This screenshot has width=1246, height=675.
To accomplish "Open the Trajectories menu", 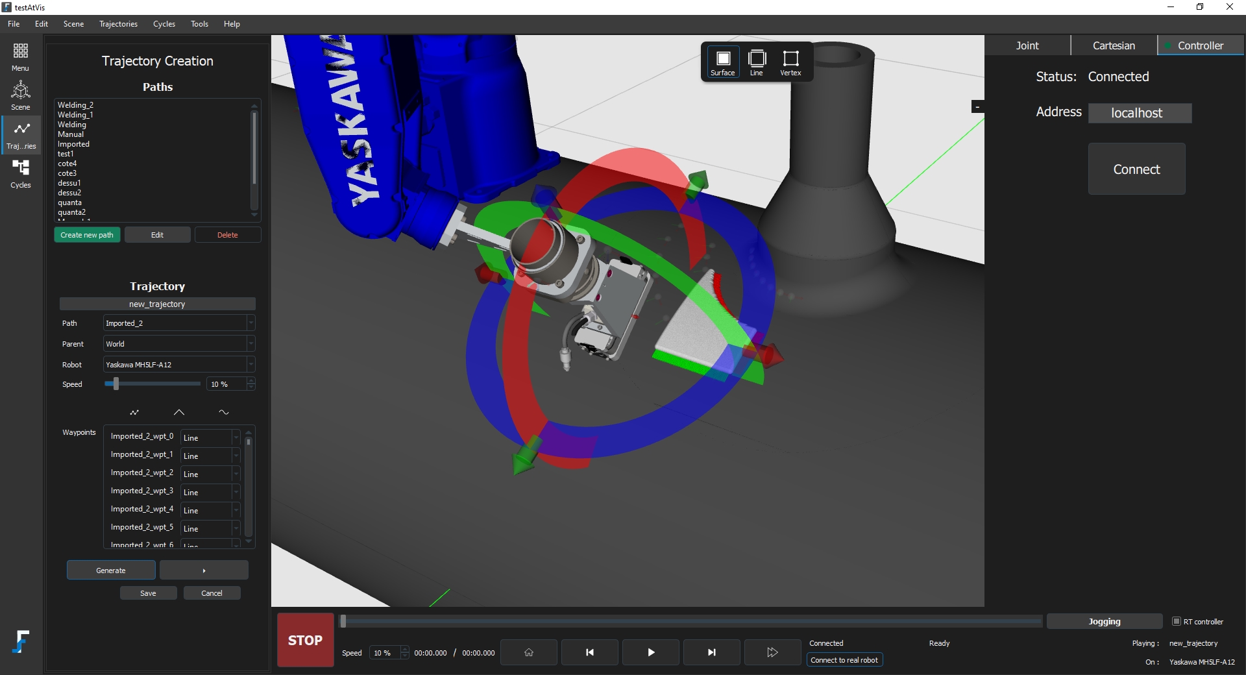I will (118, 23).
